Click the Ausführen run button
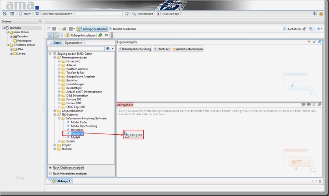The height and width of the screenshot is (196, 329). point(292,29)
